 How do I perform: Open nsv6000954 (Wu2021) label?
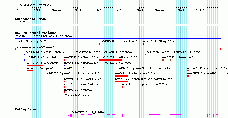[x=79, y=90]
